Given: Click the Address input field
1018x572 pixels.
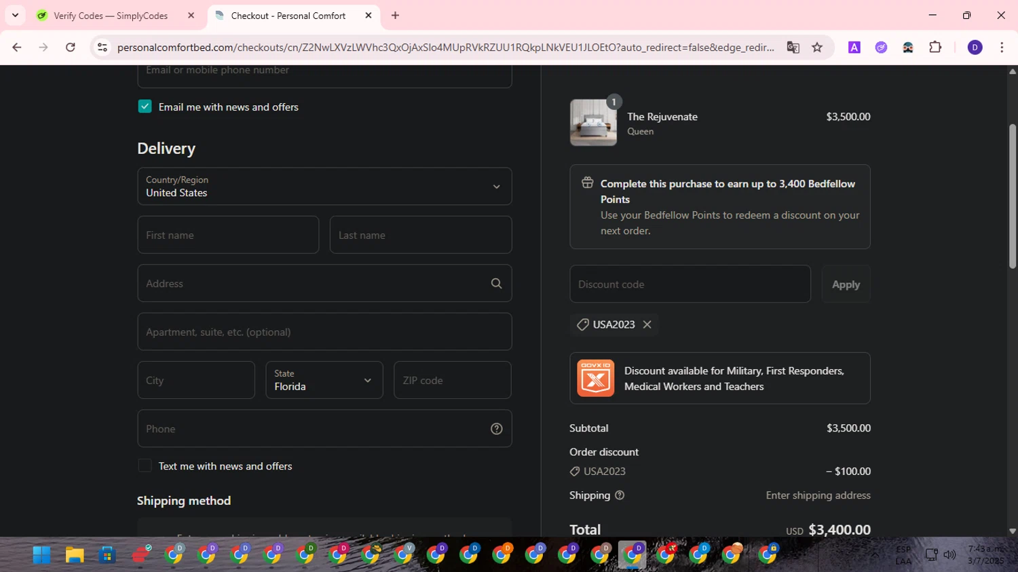Looking at the screenshot, I should 324,284.
